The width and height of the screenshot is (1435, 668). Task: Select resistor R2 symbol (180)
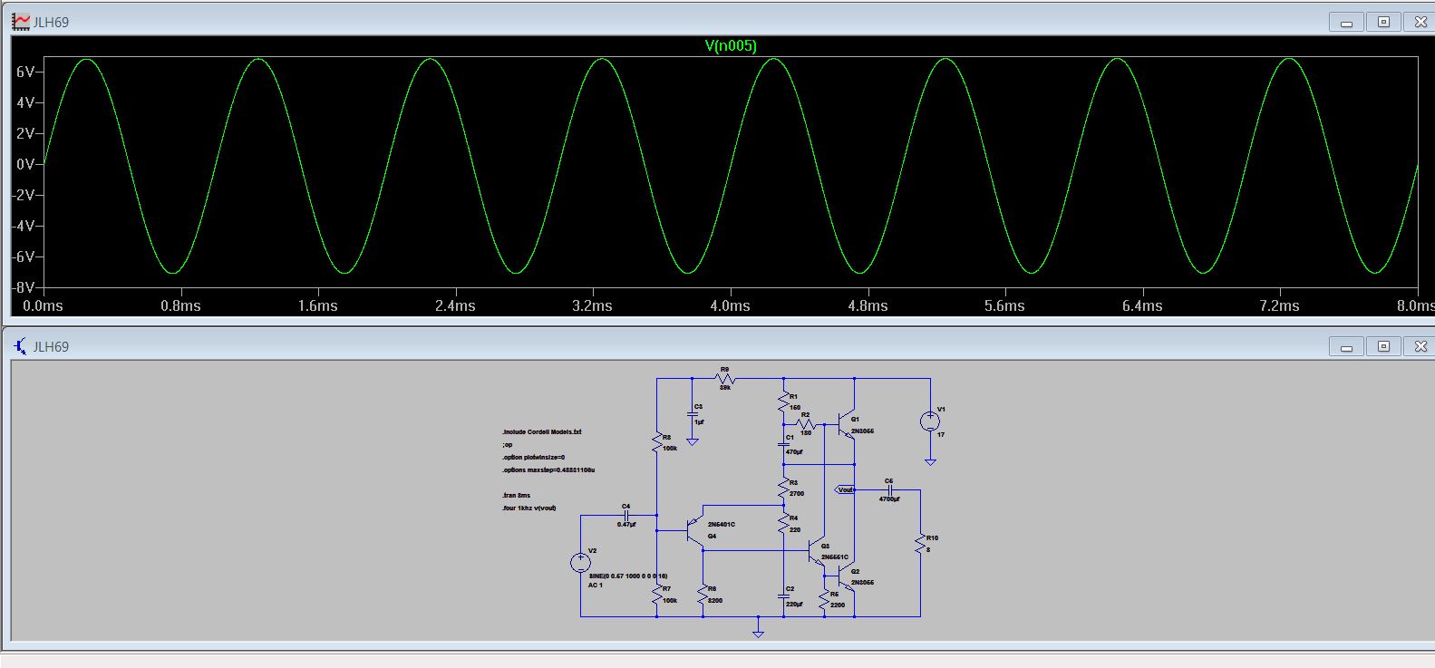(806, 423)
